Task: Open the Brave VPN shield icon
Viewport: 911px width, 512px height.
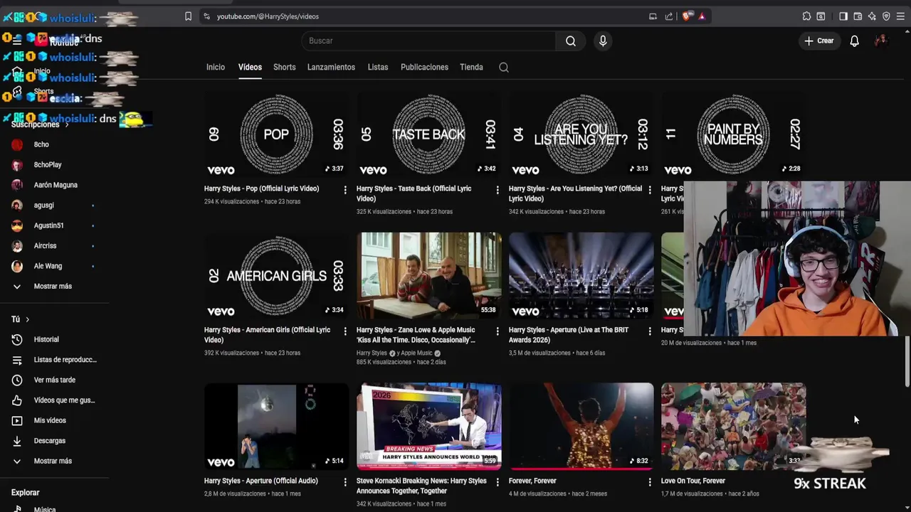Action: pos(886,16)
